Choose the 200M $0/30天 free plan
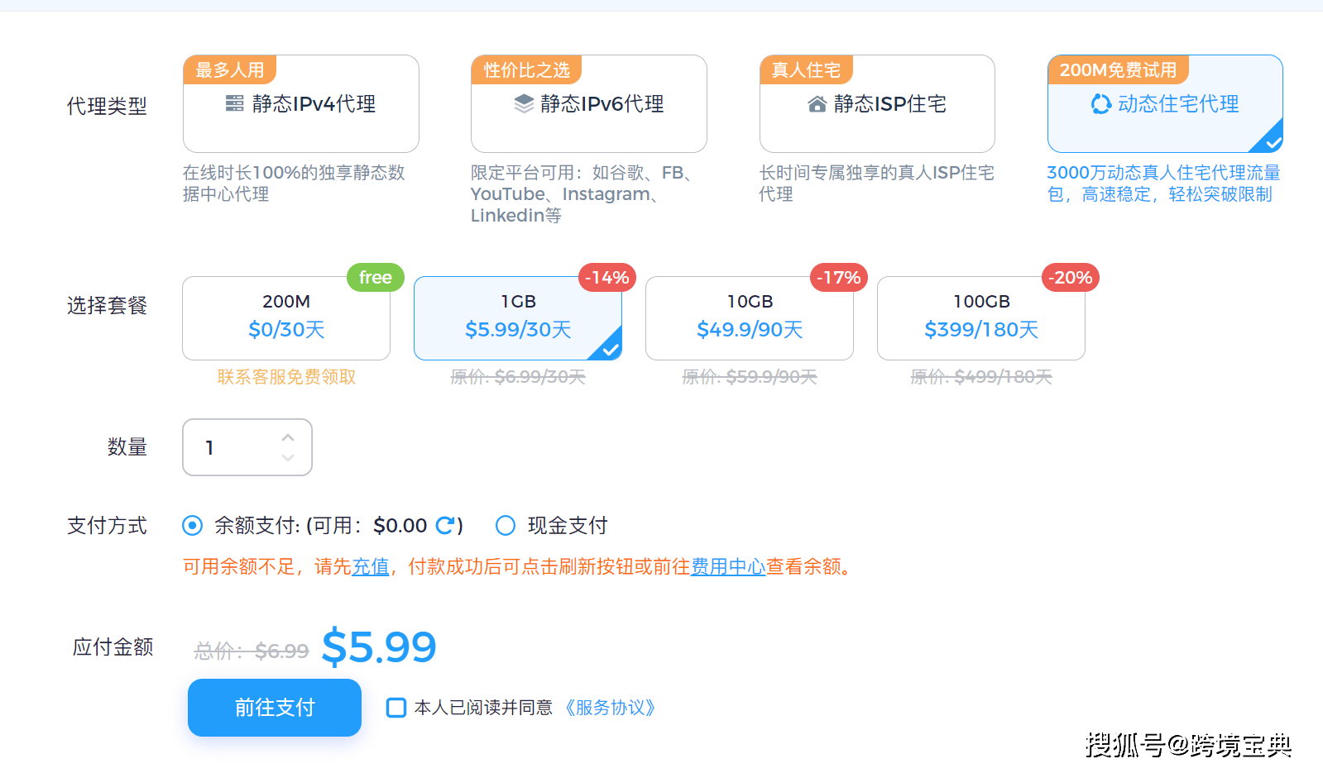The width and height of the screenshot is (1323, 773). pyautogui.click(x=286, y=318)
